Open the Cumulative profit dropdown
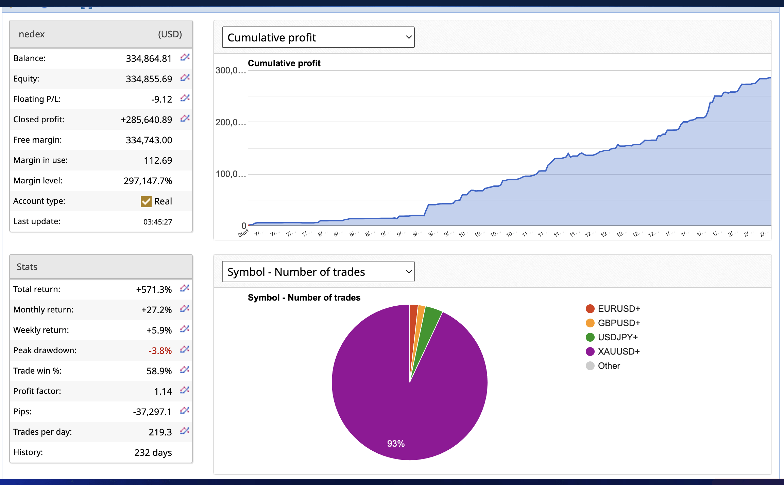The image size is (784, 485). coord(318,37)
